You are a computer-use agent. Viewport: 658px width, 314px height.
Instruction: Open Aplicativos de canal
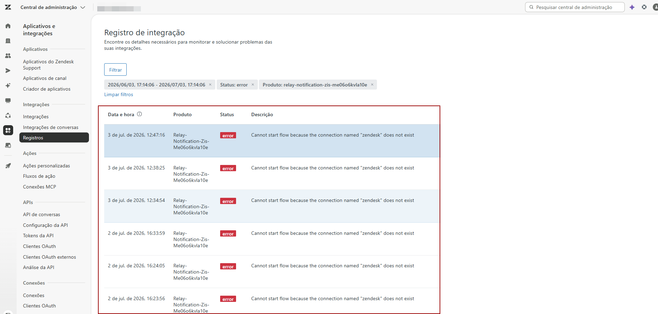(x=45, y=78)
